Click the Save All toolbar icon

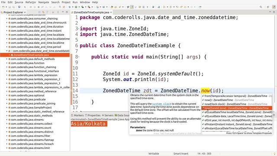(13, 7)
